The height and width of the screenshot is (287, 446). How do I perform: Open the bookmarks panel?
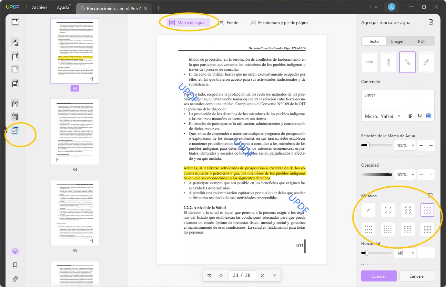[x=15, y=265]
